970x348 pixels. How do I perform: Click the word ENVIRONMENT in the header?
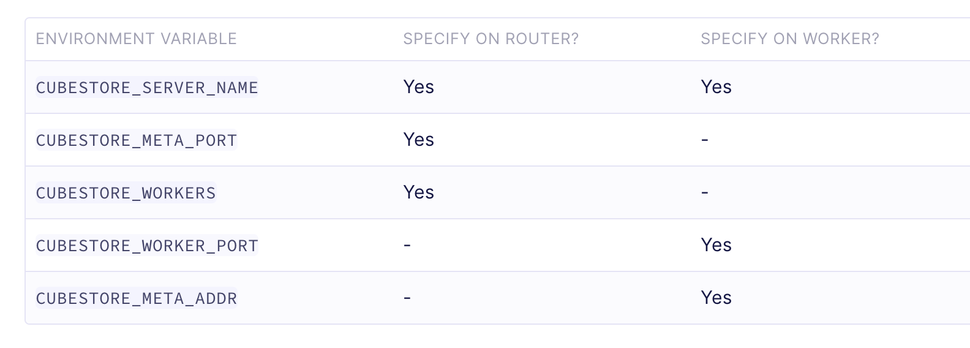(x=95, y=39)
